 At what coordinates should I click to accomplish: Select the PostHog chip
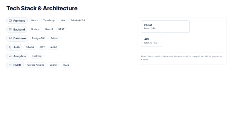(37, 56)
